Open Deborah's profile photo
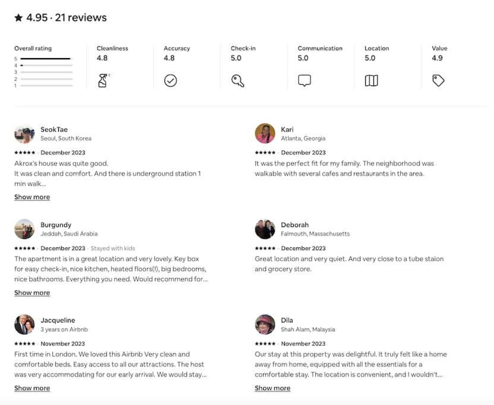Image resolution: width=494 pixels, height=405 pixels. click(x=265, y=229)
